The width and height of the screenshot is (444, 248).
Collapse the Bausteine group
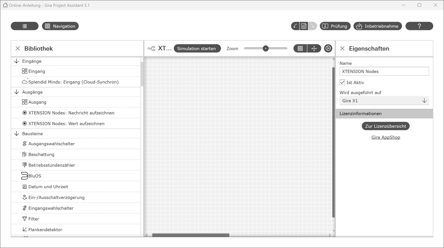pos(17,133)
